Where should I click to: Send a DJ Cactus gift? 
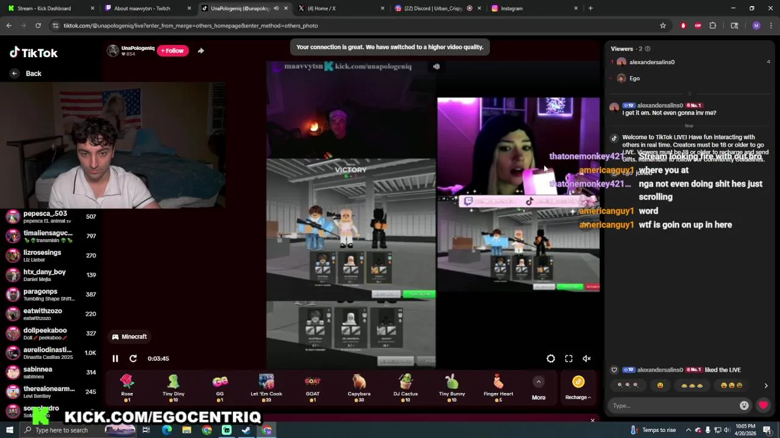[x=405, y=388]
